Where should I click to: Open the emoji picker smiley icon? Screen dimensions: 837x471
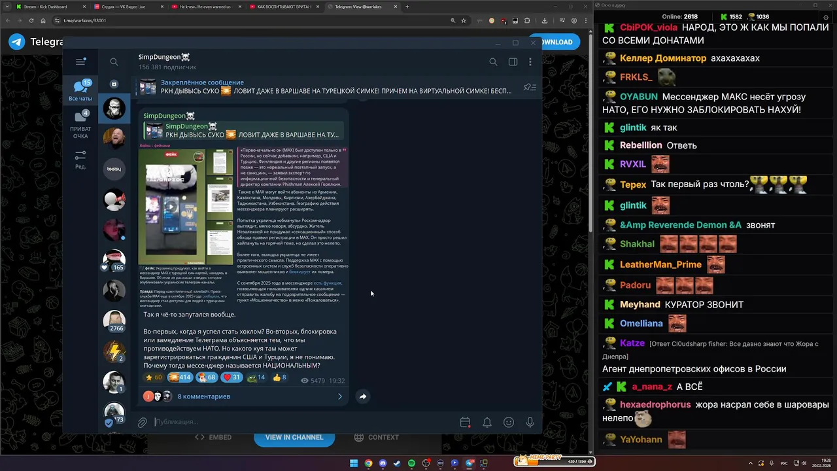point(509,423)
